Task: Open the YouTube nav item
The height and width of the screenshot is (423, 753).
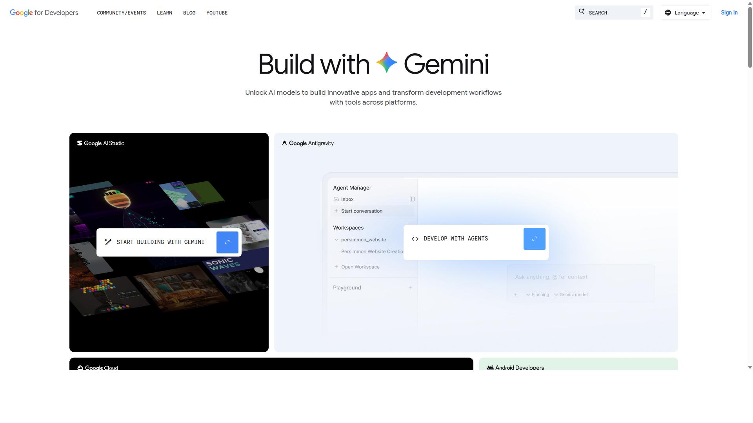Action: pyautogui.click(x=217, y=13)
